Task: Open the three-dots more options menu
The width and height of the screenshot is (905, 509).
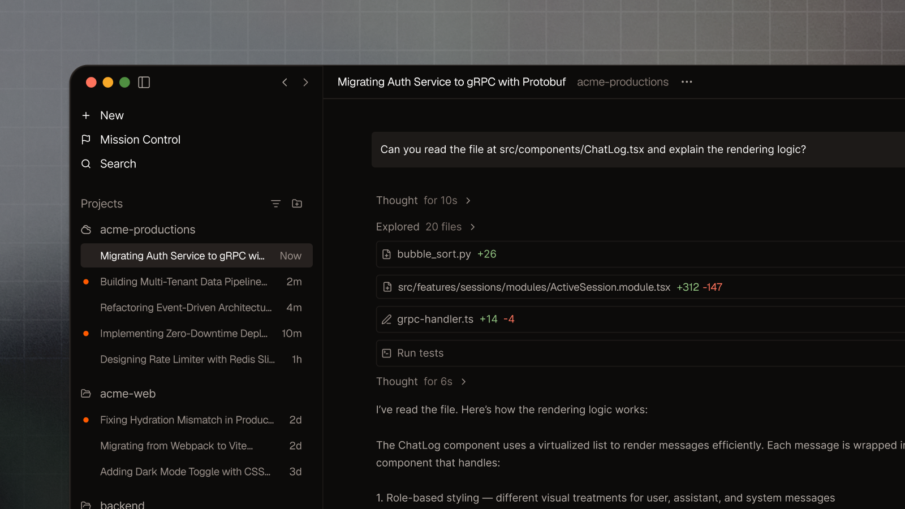Action: 687,82
